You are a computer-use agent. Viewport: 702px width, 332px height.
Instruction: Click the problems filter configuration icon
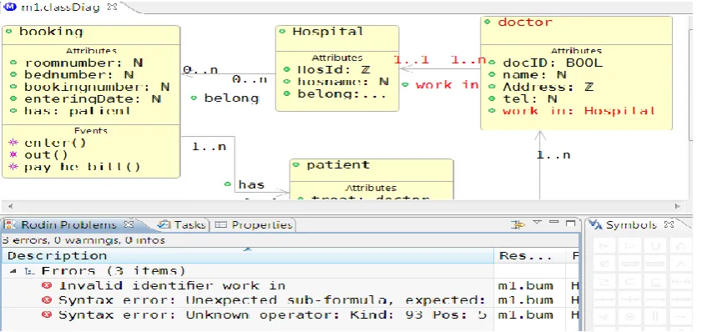coord(518,224)
